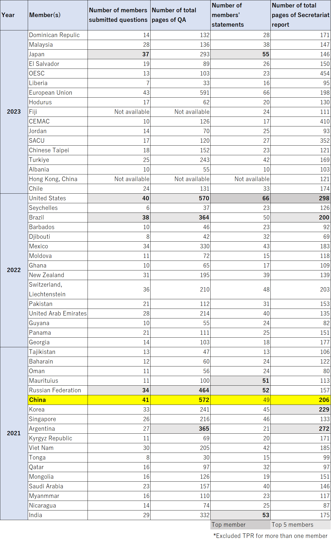
Task: Click Korea's Secretariat pages 229
Action: coord(301,410)
